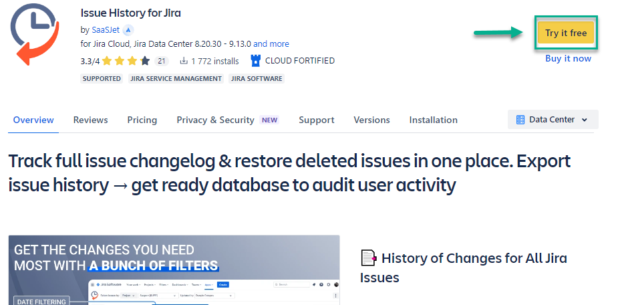Open the Pricing tab

pos(142,120)
